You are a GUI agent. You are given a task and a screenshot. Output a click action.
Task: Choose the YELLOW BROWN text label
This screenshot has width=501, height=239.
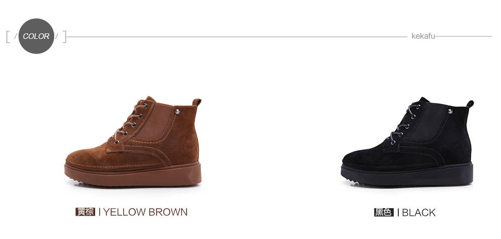[x=145, y=212]
